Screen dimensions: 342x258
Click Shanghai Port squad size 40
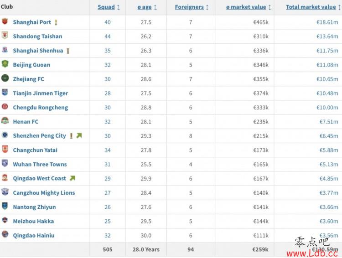108,22
